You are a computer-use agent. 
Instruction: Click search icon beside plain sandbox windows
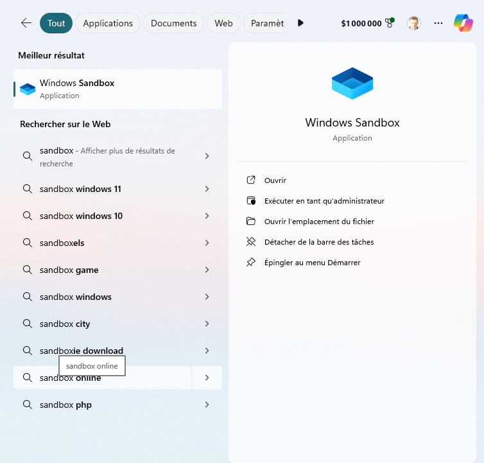[28, 297]
